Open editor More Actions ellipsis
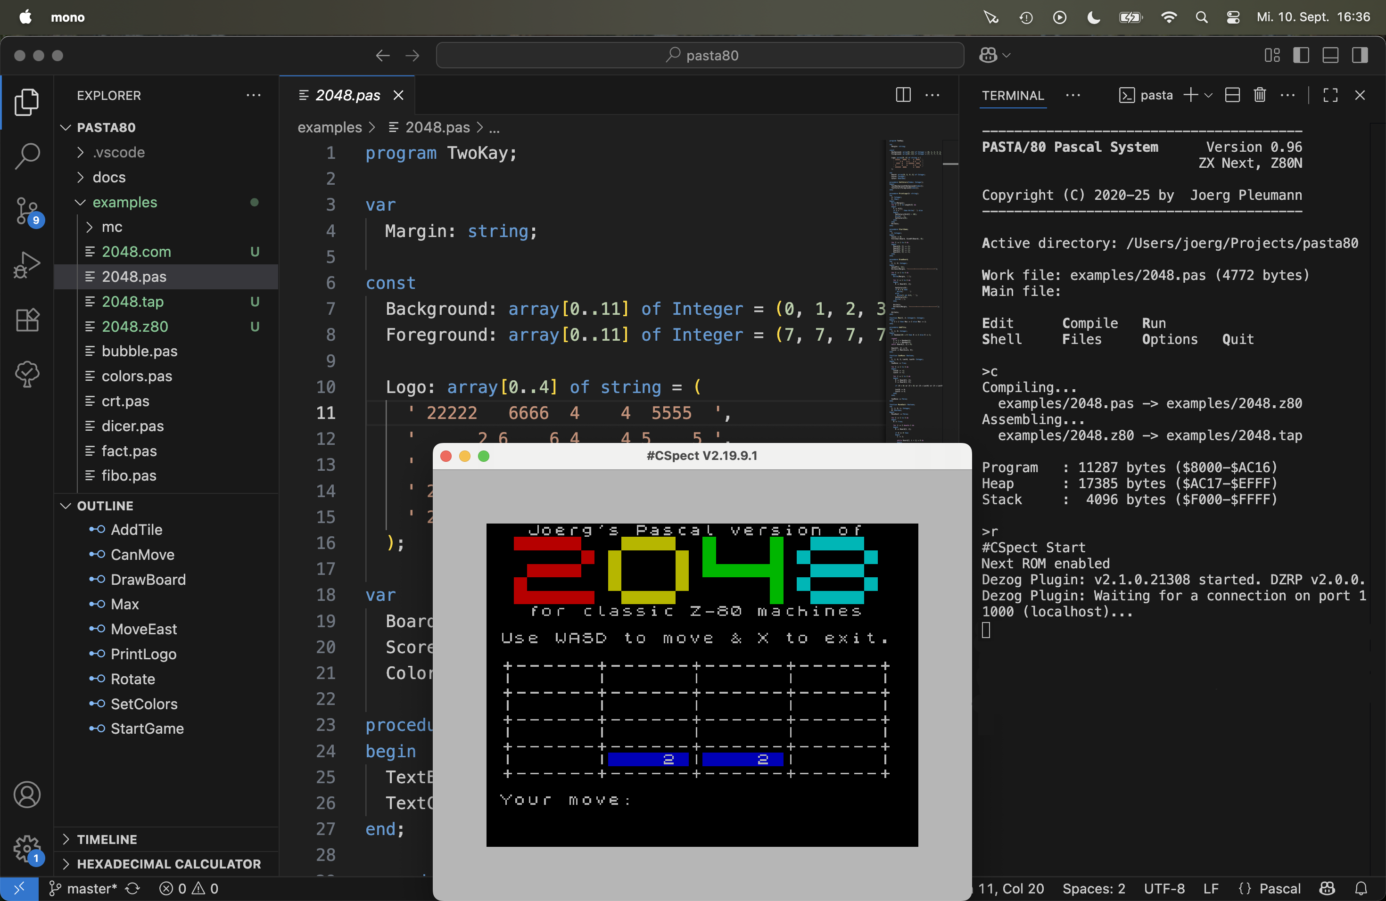This screenshot has height=901, width=1386. [932, 95]
